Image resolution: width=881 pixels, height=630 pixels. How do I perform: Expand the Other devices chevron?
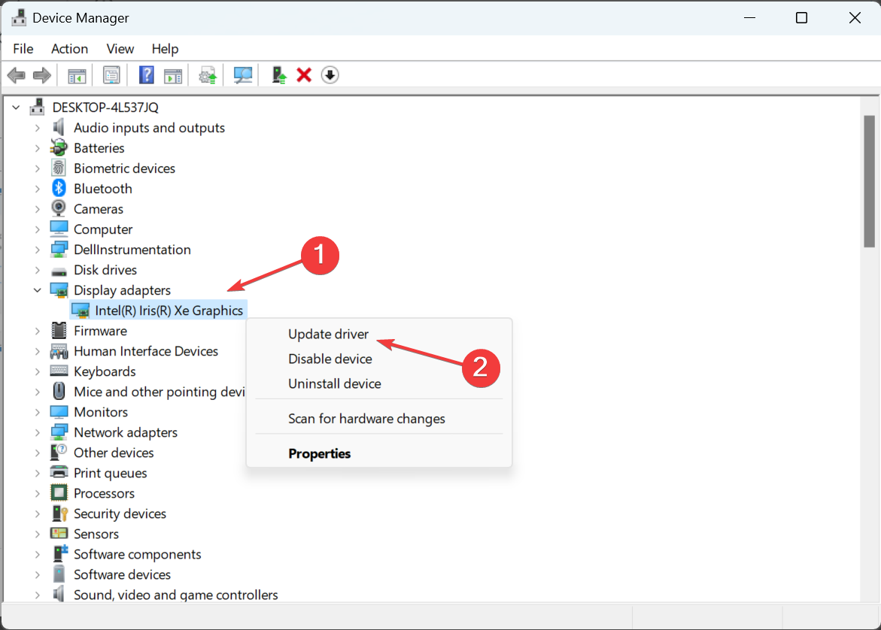37,453
